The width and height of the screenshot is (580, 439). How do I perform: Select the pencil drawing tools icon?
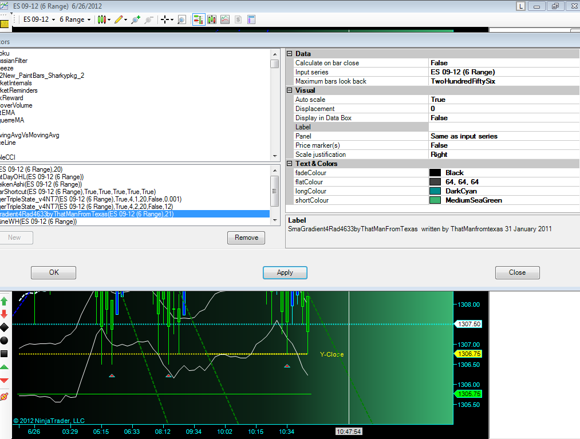pos(119,19)
